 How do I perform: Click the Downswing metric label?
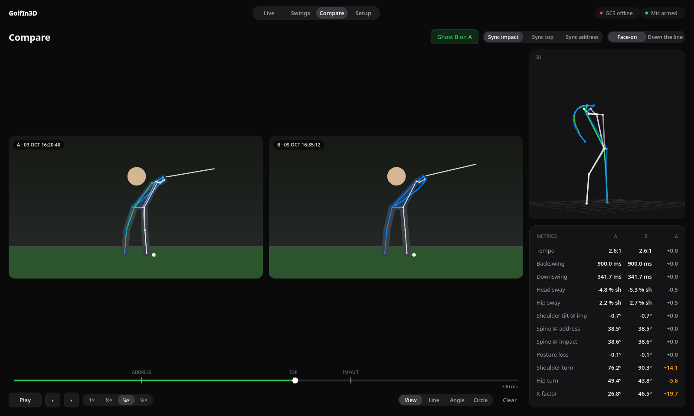tap(552, 276)
